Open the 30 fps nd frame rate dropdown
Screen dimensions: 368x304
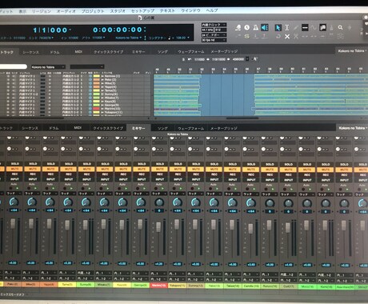click(x=214, y=40)
